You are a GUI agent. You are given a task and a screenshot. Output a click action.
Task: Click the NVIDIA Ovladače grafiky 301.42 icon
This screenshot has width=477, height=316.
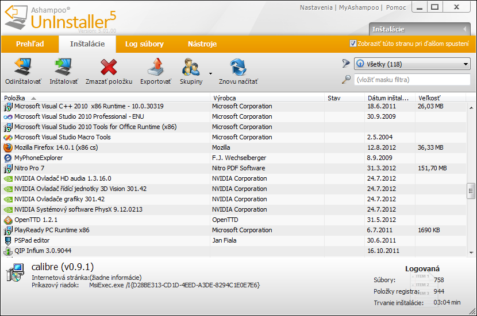click(8, 200)
